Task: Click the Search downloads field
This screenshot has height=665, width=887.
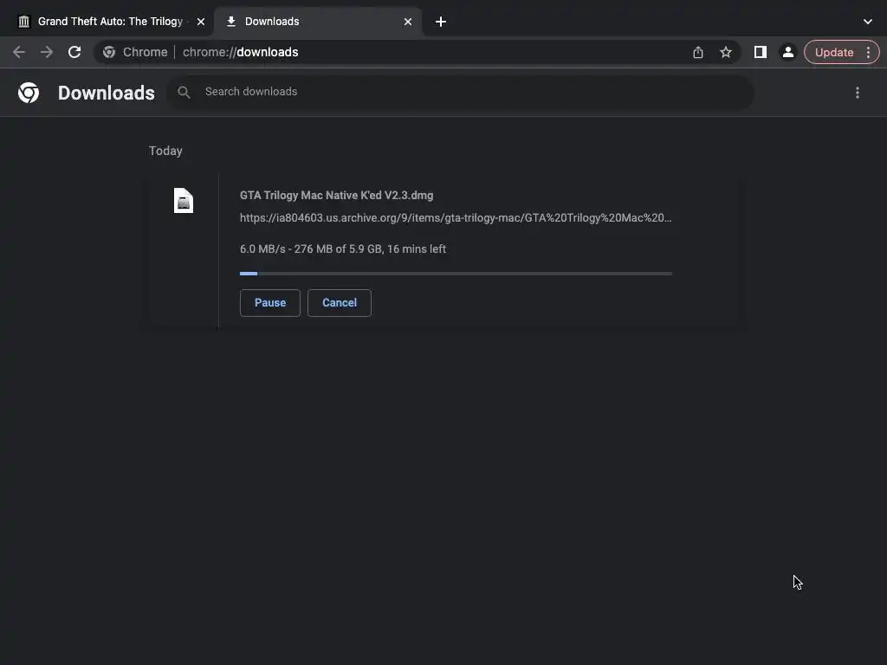Action: (x=461, y=92)
